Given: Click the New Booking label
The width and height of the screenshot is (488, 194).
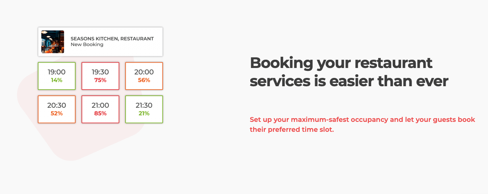Looking at the screenshot, I should pyautogui.click(x=87, y=45).
